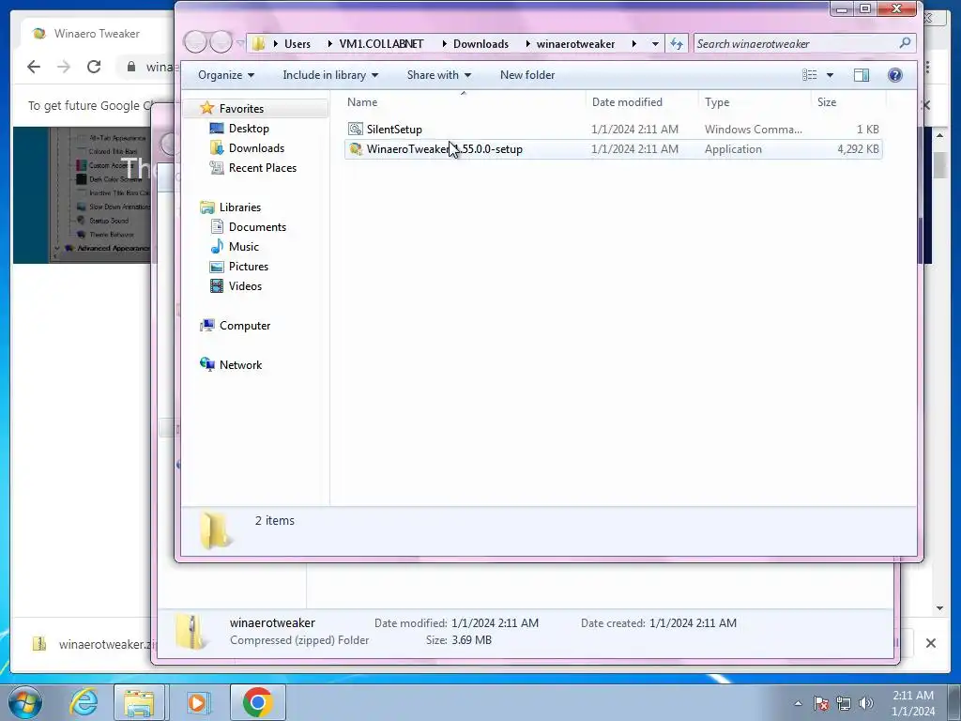The image size is (961, 721).
Task: Click the lock icon in Chrome address bar
Action: pyautogui.click(x=131, y=67)
